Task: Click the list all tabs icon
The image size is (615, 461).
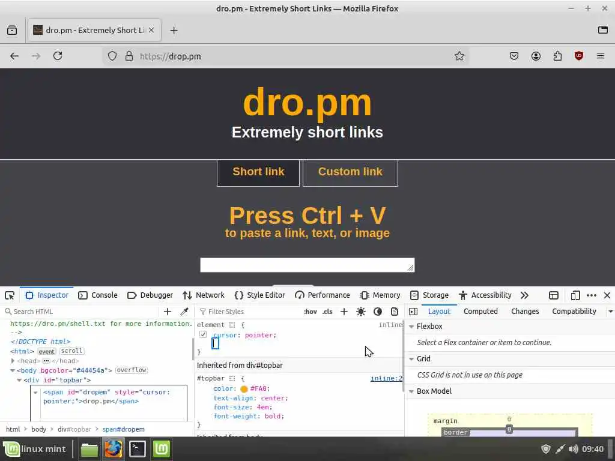Action: 603,30
